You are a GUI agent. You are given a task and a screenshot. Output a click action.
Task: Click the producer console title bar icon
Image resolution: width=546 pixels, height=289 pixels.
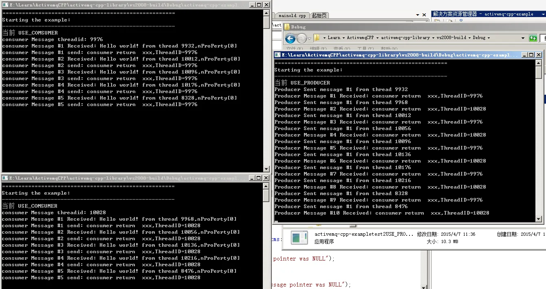click(277, 55)
